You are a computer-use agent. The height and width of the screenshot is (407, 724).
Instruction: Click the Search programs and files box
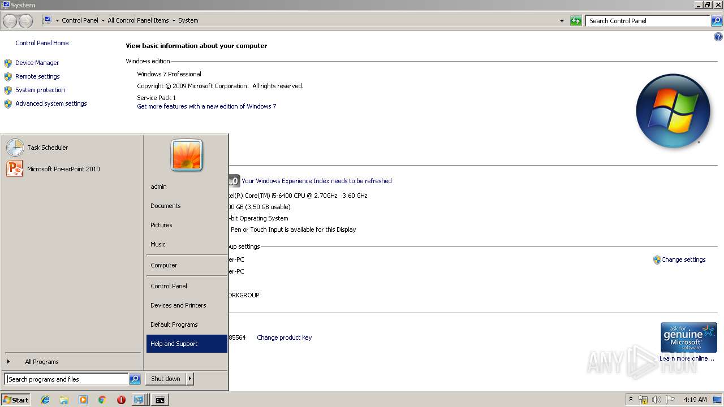66,379
